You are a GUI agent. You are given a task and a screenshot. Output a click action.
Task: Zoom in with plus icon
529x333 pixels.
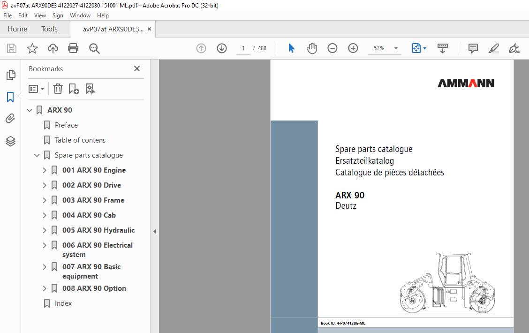point(353,48)
